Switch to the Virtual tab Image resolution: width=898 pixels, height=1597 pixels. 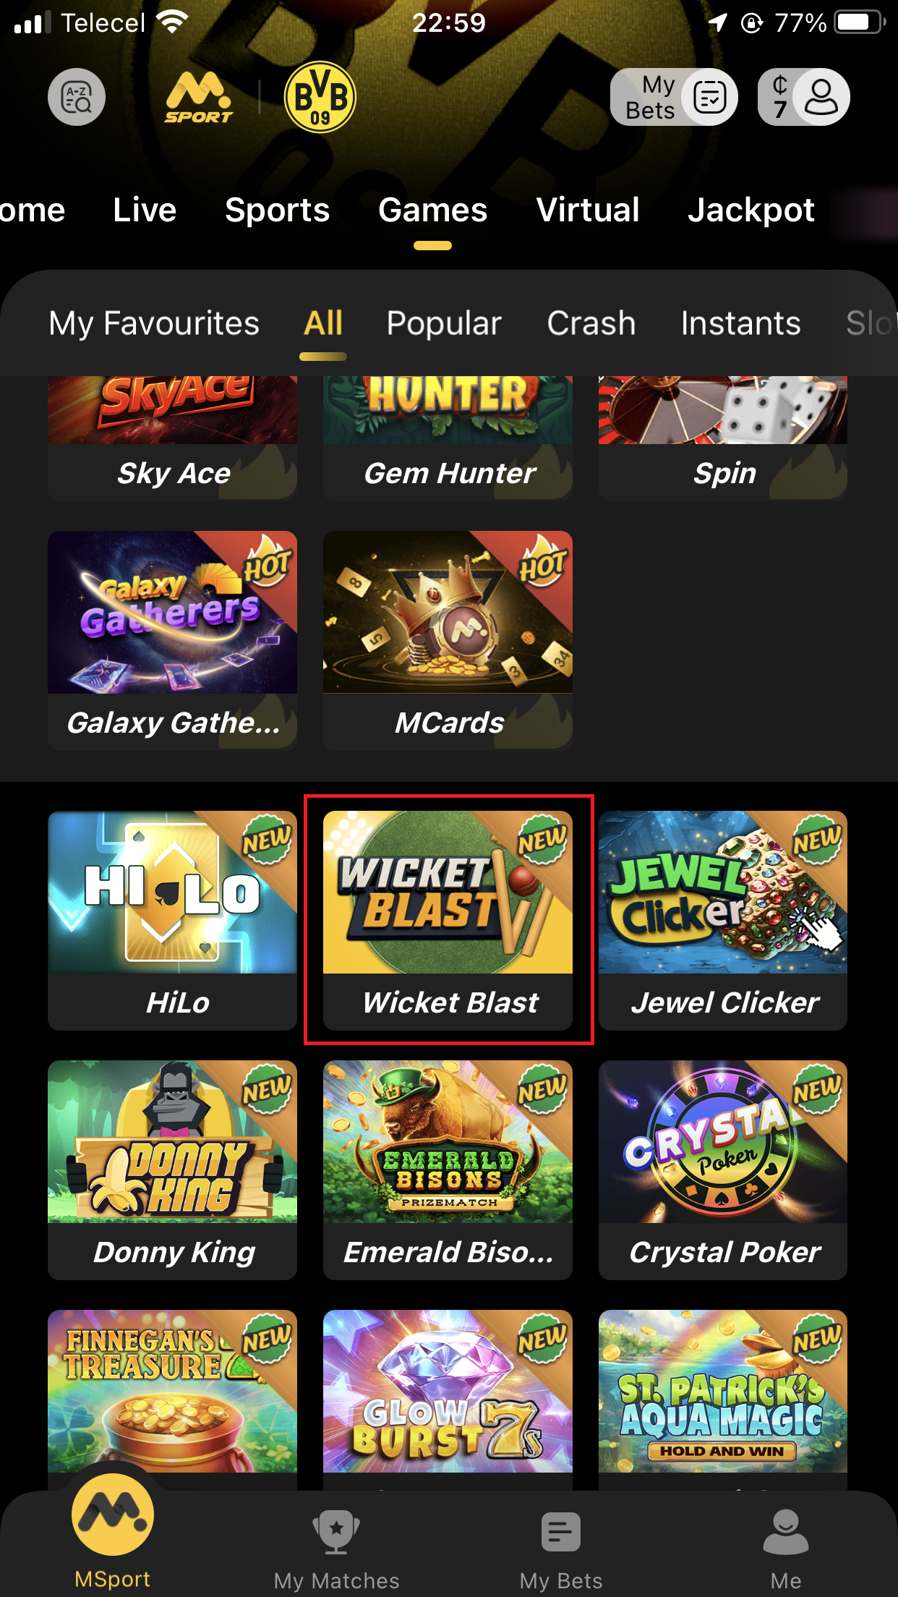click(x=588, y=210)
